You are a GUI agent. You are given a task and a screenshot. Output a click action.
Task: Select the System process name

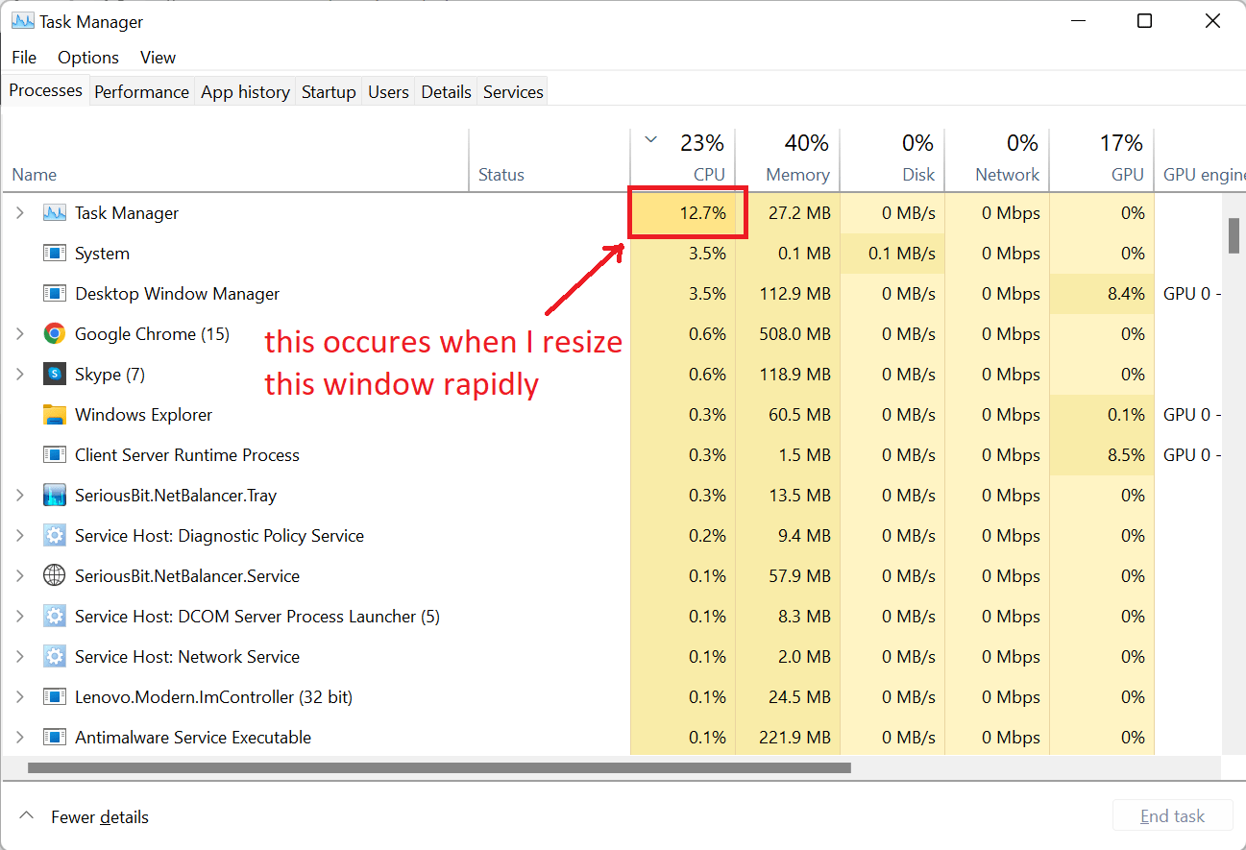coord(102,254)
